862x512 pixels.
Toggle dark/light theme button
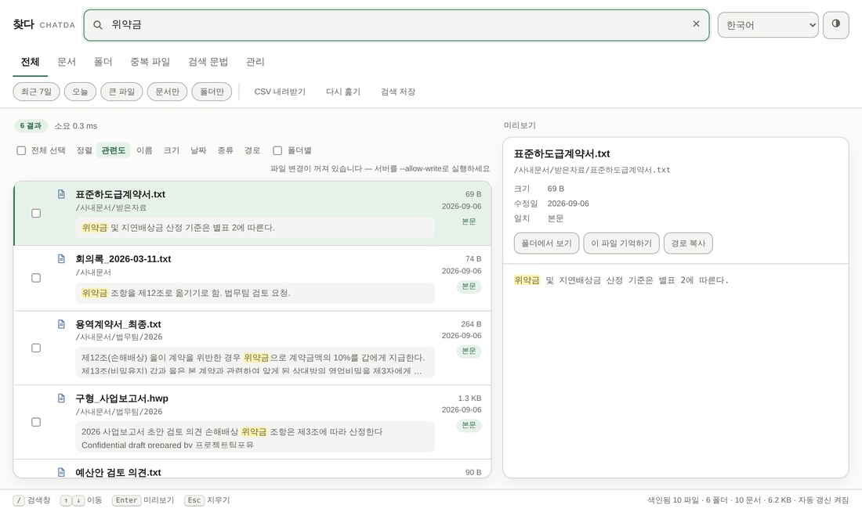coord(835,25)
